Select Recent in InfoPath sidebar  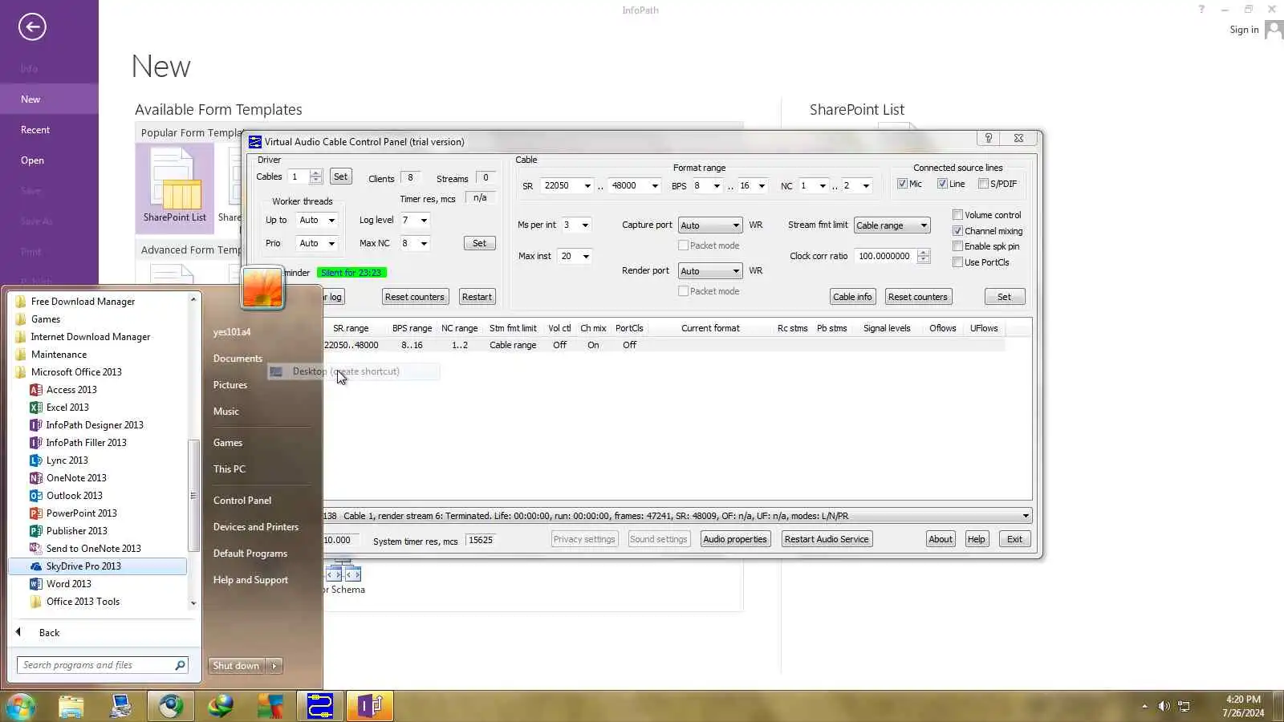coord(35,130)
